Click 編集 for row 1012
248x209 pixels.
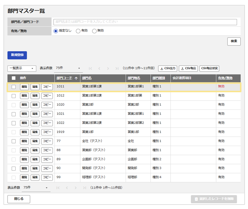(35, 96)
